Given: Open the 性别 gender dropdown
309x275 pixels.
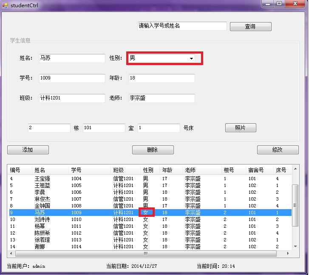Looking at the screenshot, I should 162,58.
